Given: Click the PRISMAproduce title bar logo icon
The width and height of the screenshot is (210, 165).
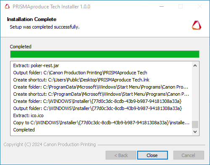Looking at the screenshot, I should 7,7.
